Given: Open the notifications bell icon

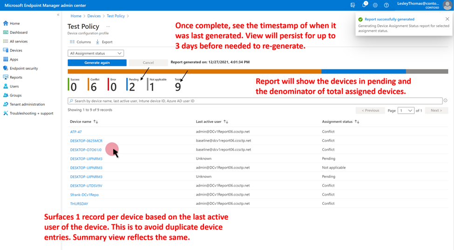Looking at the screenshot, I should [364, 5].
